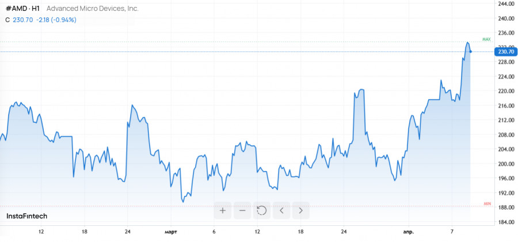Viewport: 518px width, 242px height.
Task: Click the Advanced Micro Devices, Inc. name
Action: 92,9
